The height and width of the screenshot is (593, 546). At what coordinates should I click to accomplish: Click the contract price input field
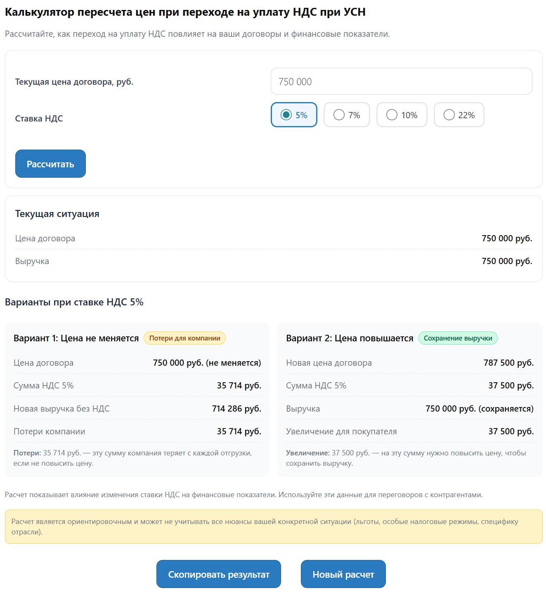[401, 81]
